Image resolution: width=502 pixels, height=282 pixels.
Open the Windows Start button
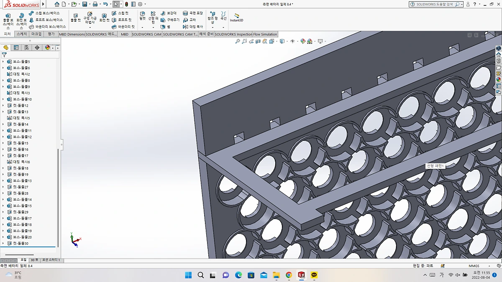(188, 275)
